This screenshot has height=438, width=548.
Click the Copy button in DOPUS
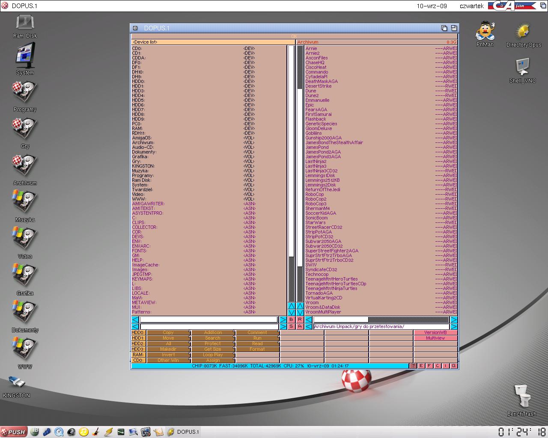pos(168,332)
